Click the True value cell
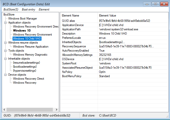Image resolution: width=170 pixels, height=120 pixels. coord(102,51)
